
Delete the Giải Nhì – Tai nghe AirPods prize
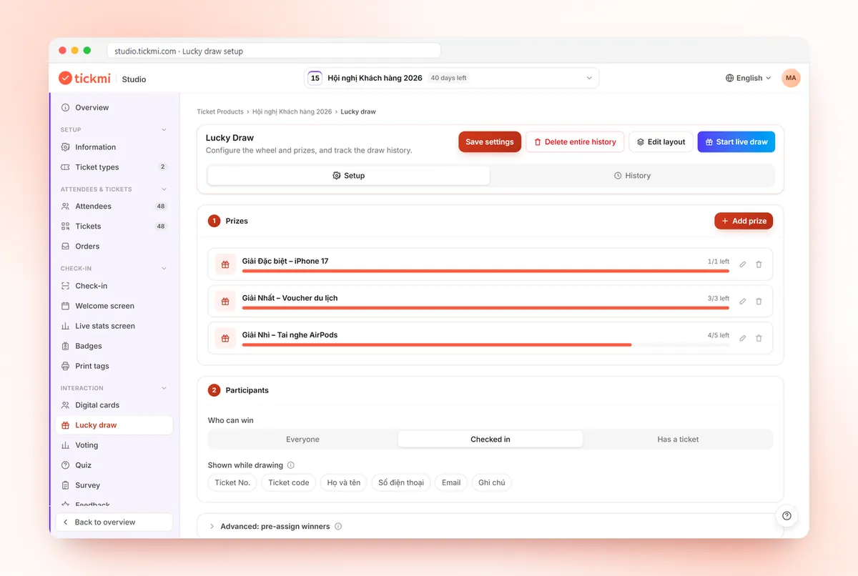759,338
